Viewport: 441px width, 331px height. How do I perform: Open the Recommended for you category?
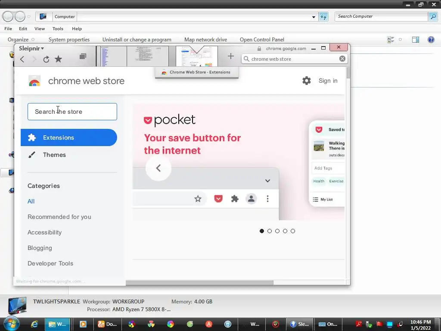(x=59, y=217)
